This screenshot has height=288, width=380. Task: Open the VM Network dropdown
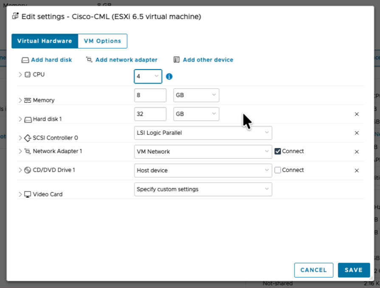(x=203, y=152)
